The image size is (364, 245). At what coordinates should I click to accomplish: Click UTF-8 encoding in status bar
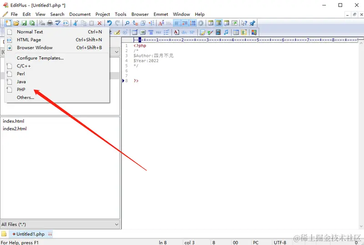(280, 242)
